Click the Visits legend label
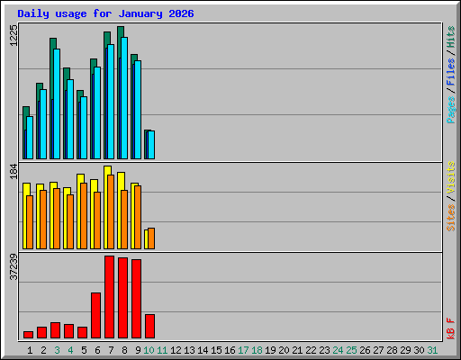This screenshot has width=461, height=360. (450, 177)
